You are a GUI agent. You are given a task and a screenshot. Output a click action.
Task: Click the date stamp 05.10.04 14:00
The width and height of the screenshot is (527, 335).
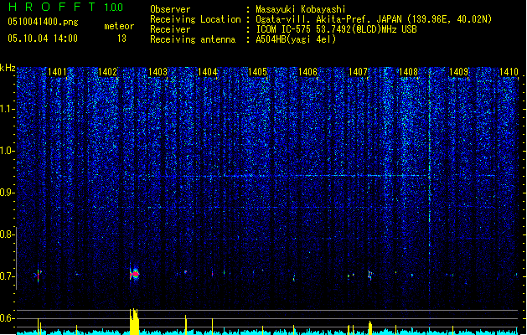(x=43, y=39)
